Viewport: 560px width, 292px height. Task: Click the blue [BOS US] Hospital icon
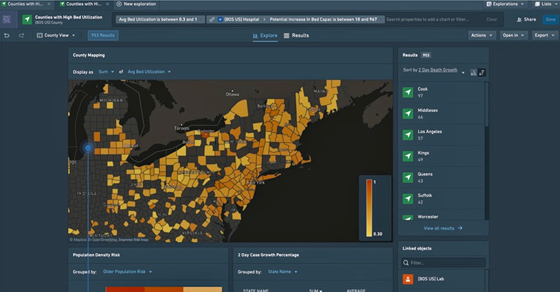pyautogui.click(x=220, y=20)
